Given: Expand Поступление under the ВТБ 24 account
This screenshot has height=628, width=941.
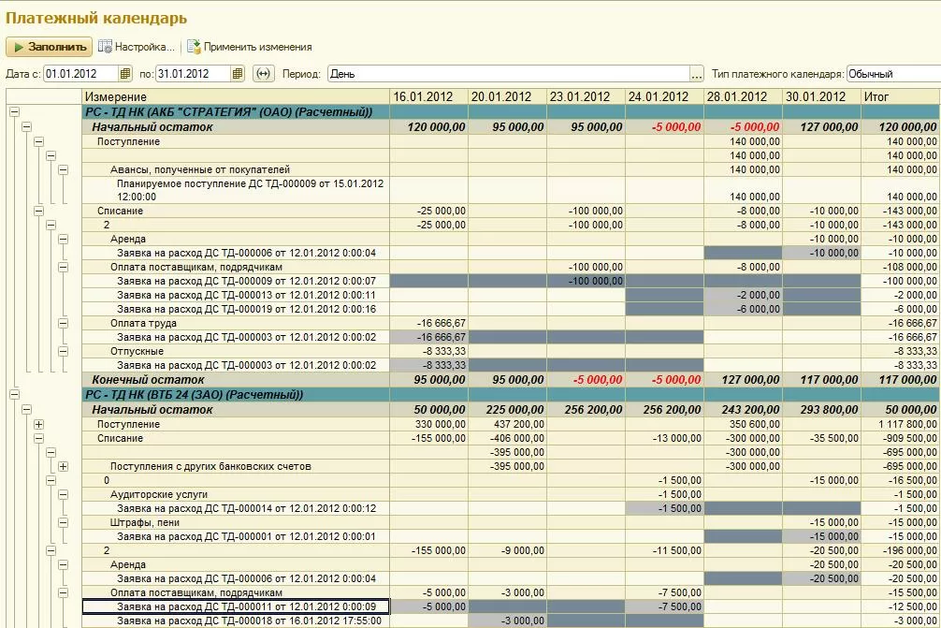Looking at the screenshot, I should coord(38,425).
